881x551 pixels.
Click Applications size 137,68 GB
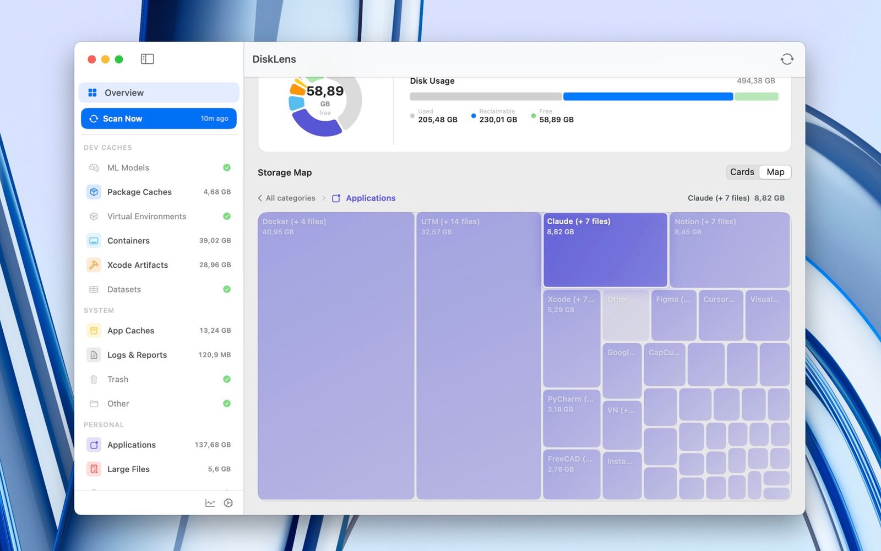213,445
